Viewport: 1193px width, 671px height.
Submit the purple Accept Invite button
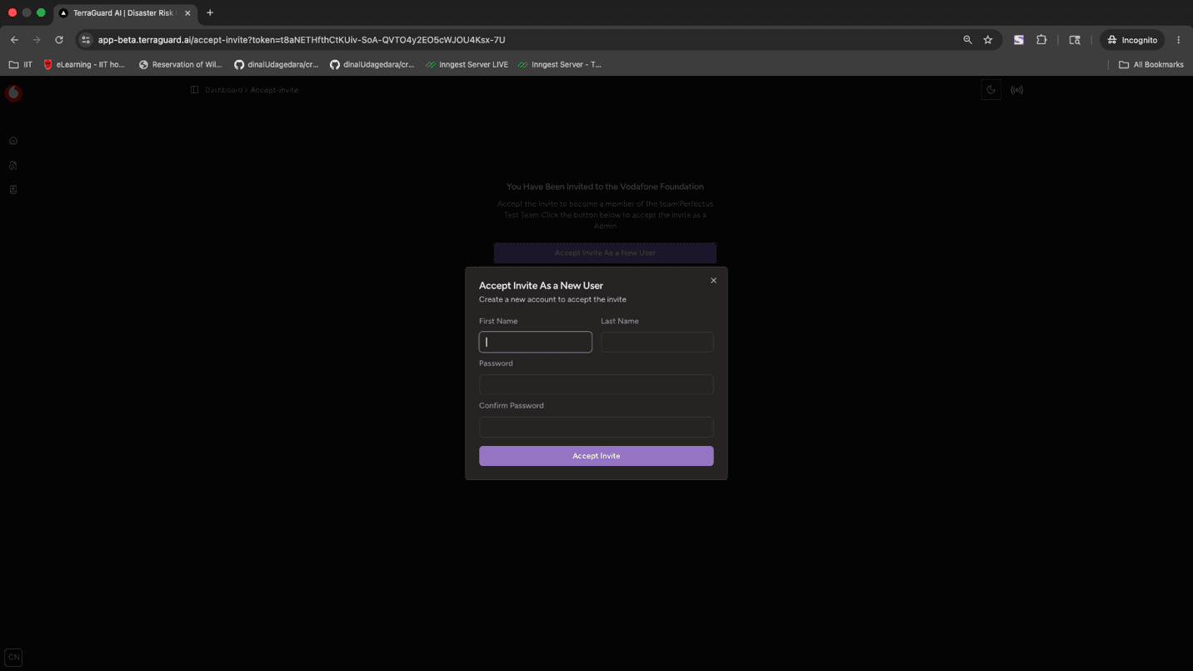coord(596,456)
